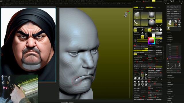Select the Magnify brush icon

139,86
